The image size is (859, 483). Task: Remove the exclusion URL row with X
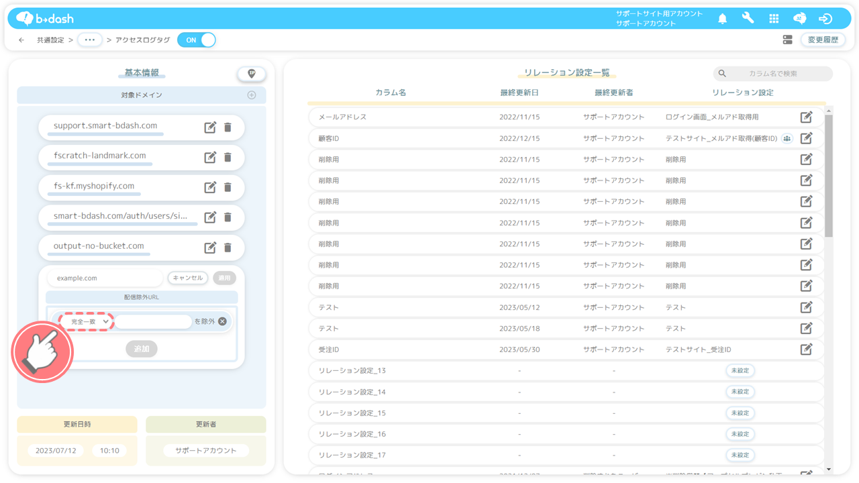[x=222, y=321]
